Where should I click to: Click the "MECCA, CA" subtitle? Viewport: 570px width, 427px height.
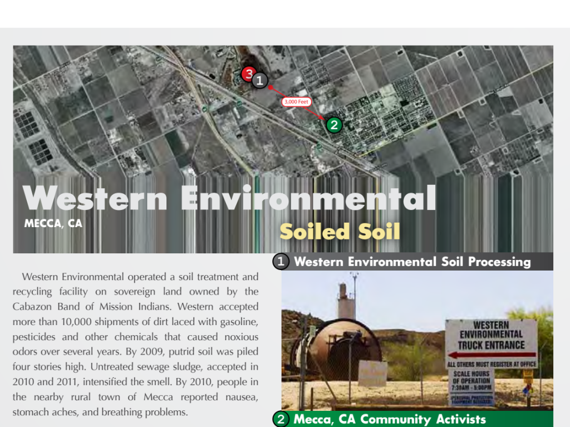coord(53,223)
